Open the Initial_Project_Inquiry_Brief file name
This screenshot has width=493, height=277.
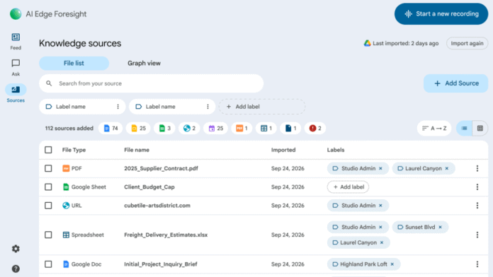click(x=161, y=264)
